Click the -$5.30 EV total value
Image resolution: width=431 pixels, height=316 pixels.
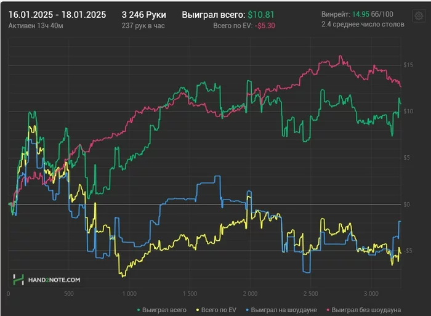(265, 26)
